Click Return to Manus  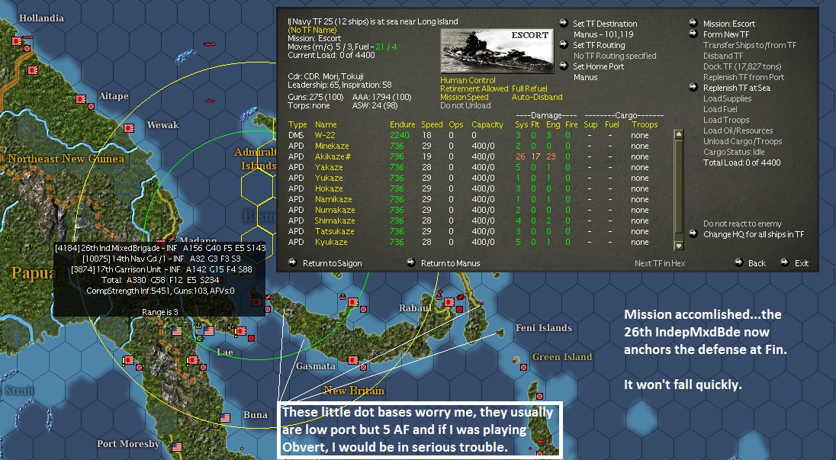(x=451, y=263)
